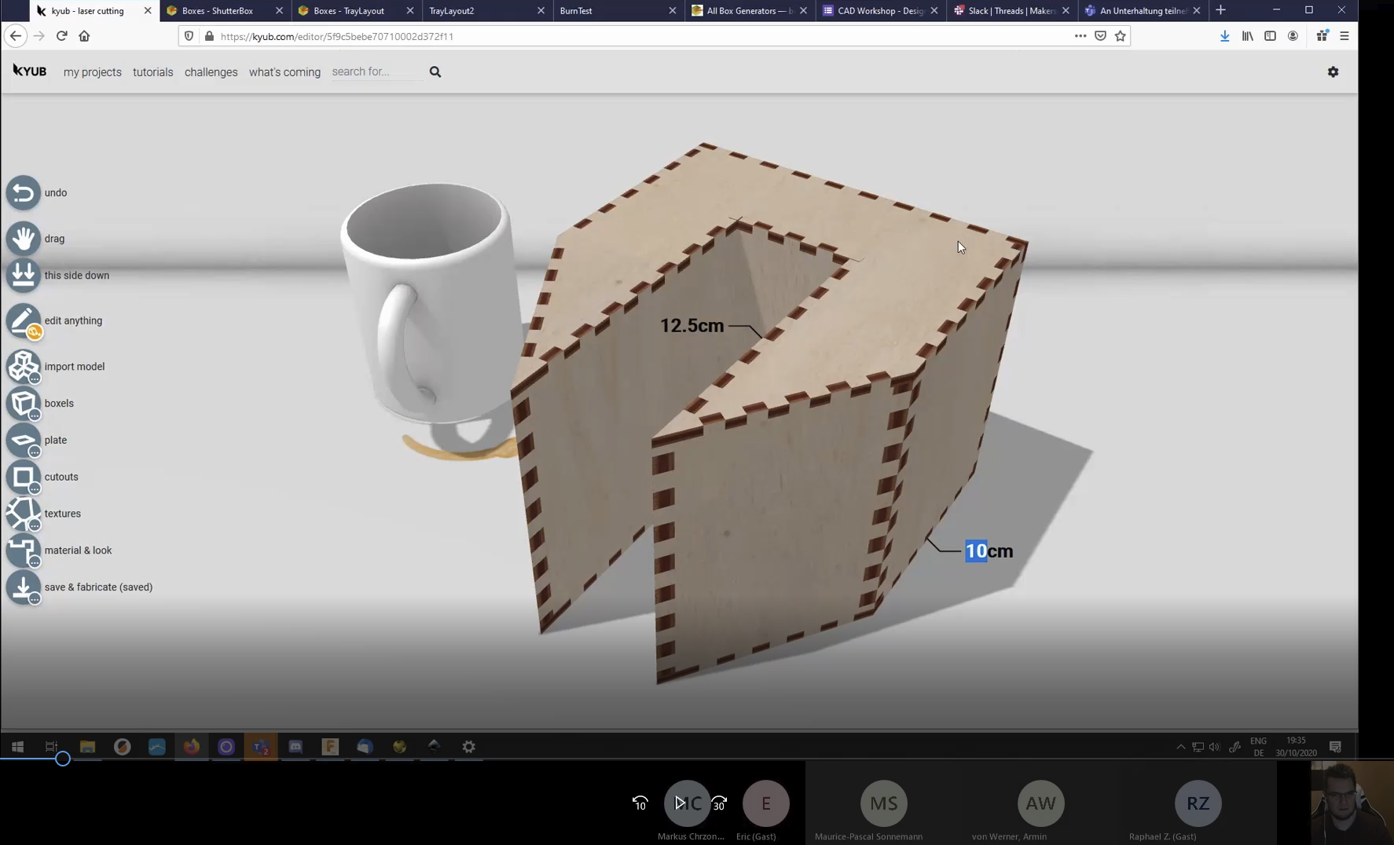Open the cutouts tool
Viewport: 1394px width, 845px height.
point(23,477)
